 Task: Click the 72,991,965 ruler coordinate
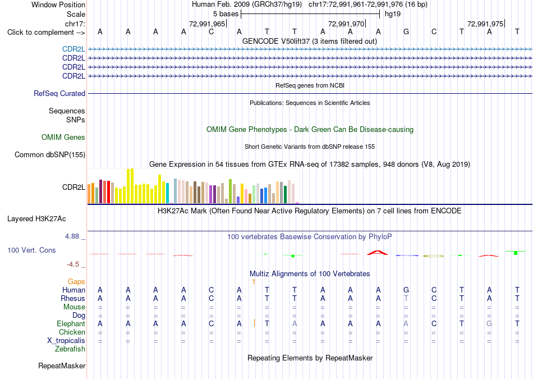coord(207,24)
